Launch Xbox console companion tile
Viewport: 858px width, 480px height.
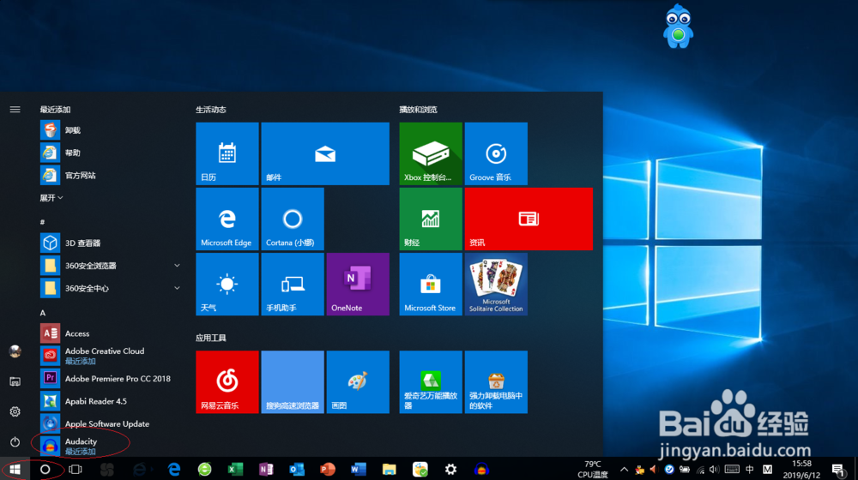pos(431,153)
